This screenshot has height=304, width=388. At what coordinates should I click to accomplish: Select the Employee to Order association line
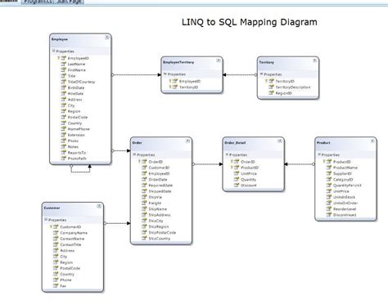pos(121,150)
